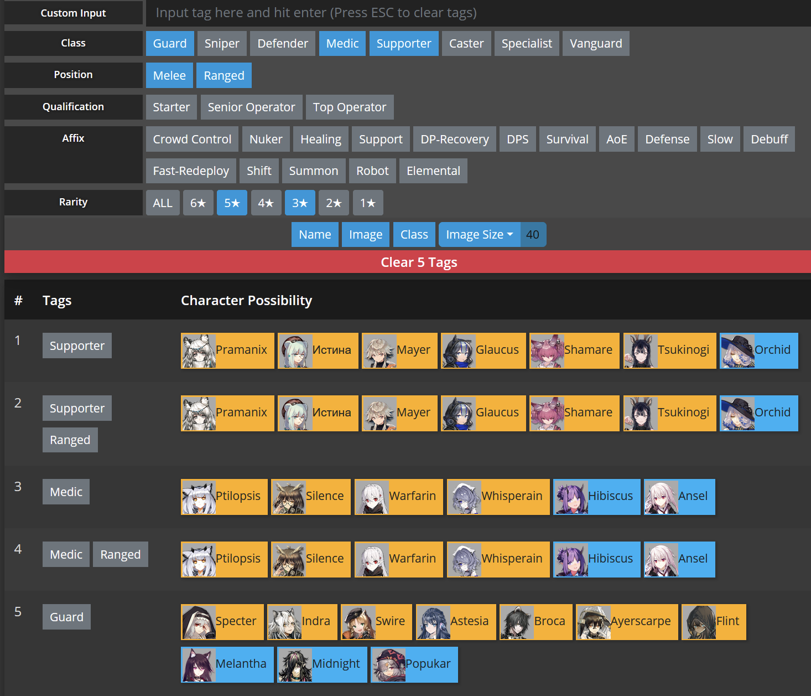Enable the Sniper class tag
The height and width of the screenshot is (696, 811).
coord(222,43)
